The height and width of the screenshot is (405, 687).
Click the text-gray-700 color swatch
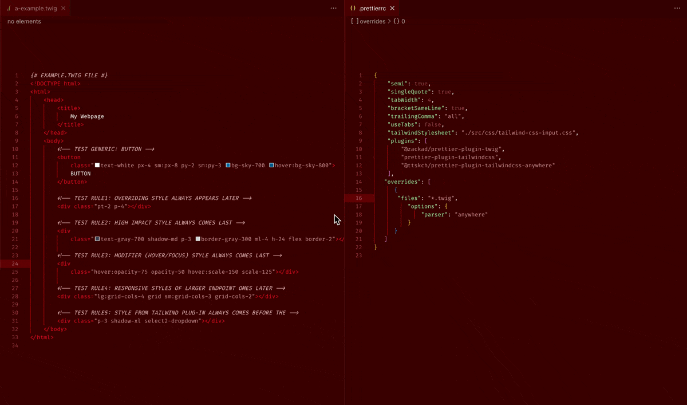click(x=97, y=239)
